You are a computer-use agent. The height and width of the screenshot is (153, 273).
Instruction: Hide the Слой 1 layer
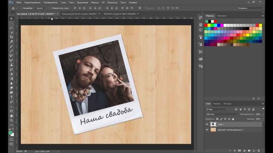pos(207,124)
